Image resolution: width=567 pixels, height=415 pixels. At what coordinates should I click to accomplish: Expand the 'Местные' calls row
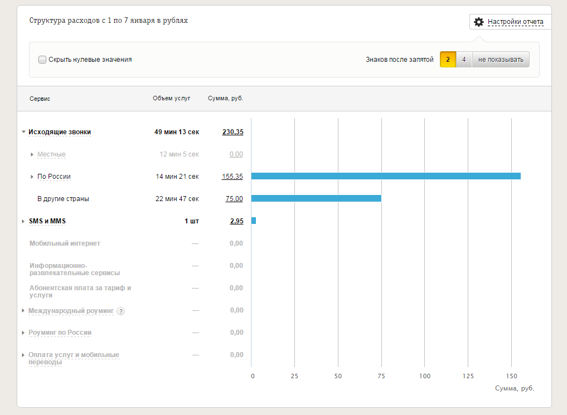point(32,154)
